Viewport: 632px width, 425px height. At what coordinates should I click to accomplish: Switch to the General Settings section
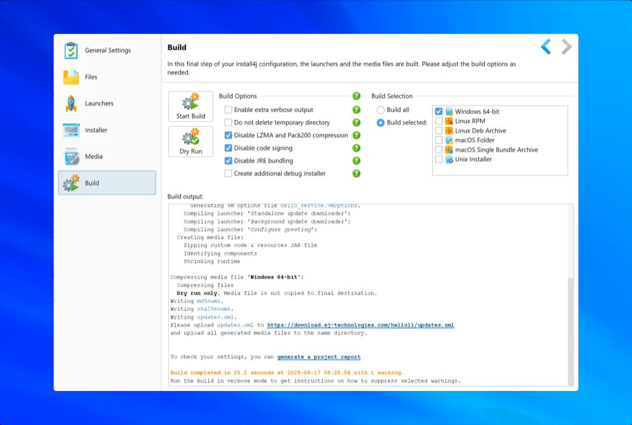click(x=107, y=50)
